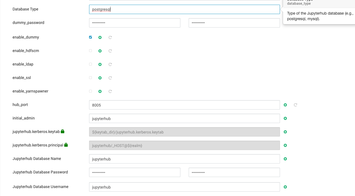Enable the enable_yarnspawner checkbox
The width and height of the screenshot is (355, 196).
point(90,91)
